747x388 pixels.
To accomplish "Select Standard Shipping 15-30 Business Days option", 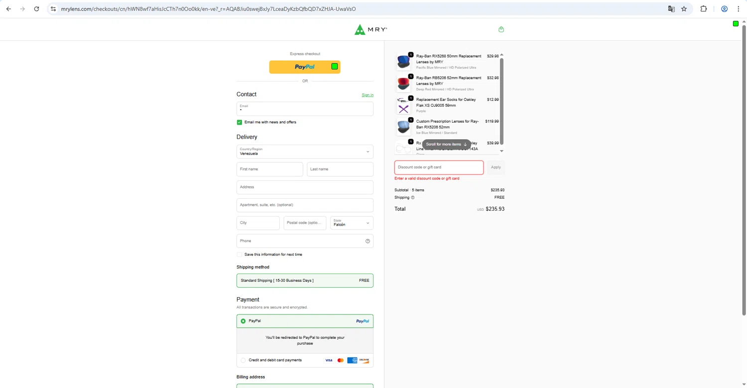I will tap(305, 281).
